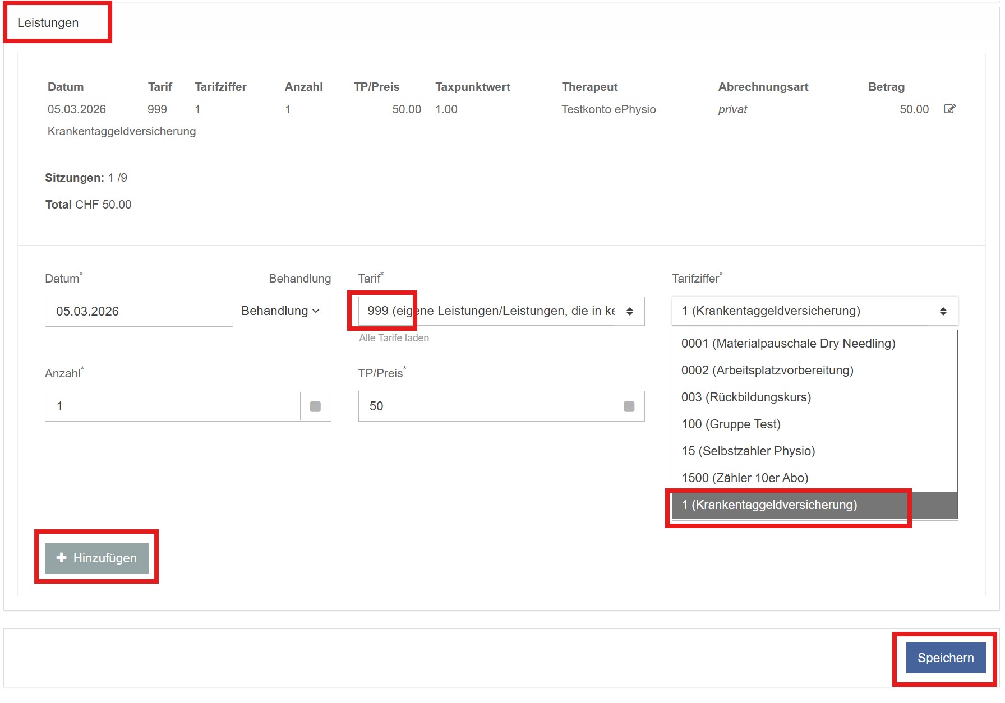Screen dimensions: 1005x703
Task: Click the Alle Tarife laden link
Action: [394, 338]
